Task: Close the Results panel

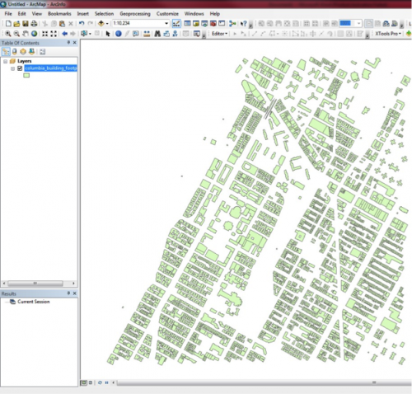Action: [x=74, y=293]
